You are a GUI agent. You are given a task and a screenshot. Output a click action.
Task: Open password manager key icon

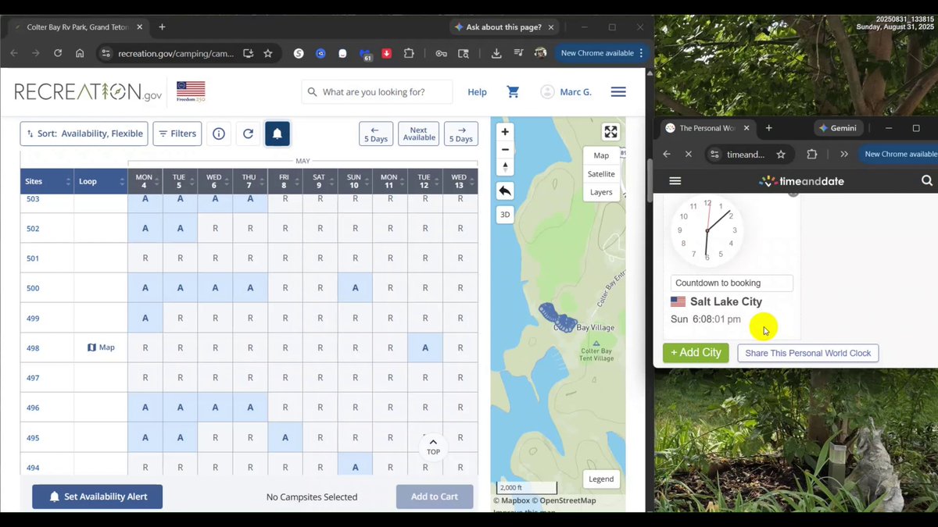pyautogui.click(x=441, y=53)
